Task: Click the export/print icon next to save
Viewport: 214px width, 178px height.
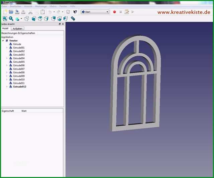Action: [x=23, y=12]
